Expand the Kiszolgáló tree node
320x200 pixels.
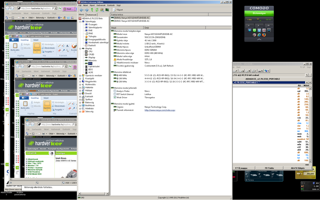pyautogui.click(x=80, y=78)
